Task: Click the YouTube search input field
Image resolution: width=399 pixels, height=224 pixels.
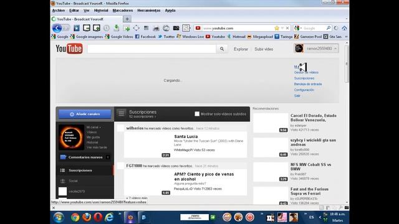Action: (151, 49)
